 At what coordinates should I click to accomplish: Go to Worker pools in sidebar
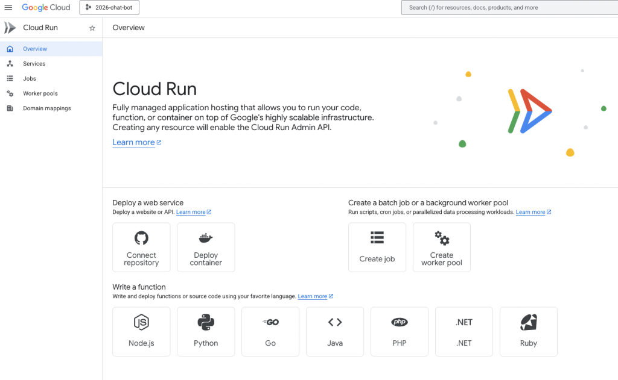(x=51, y=93)
